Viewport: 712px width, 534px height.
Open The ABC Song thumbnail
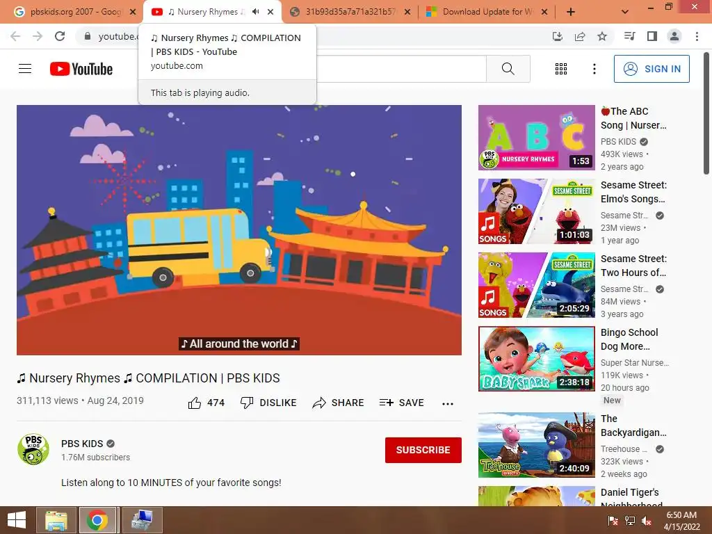point(536,138)
